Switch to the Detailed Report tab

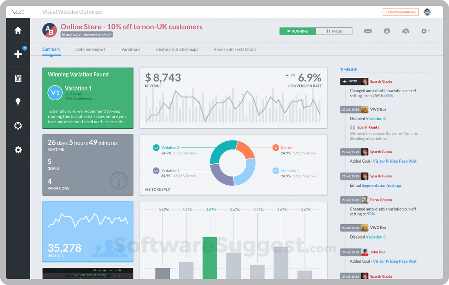tap(90, 49)
